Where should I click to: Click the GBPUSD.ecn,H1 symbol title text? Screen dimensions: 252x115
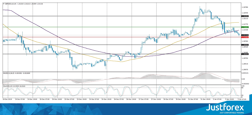(10, 4)
